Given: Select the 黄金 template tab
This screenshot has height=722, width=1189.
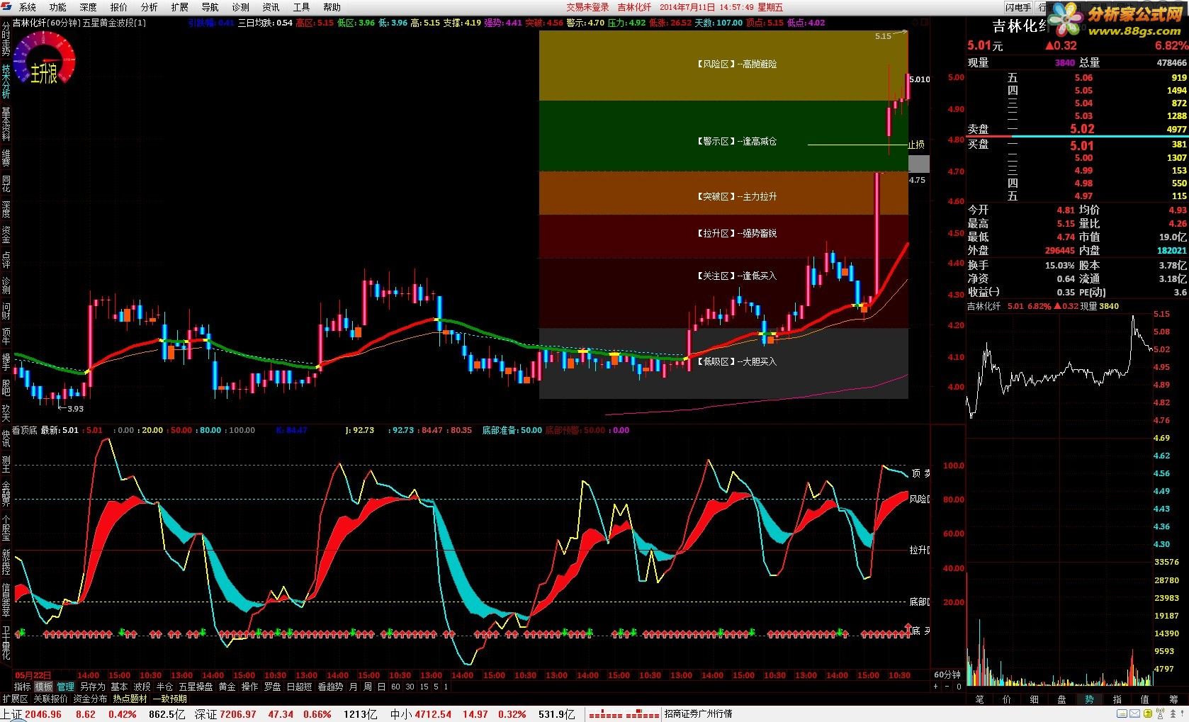Looking at the screenshot, I should point(227,687).
